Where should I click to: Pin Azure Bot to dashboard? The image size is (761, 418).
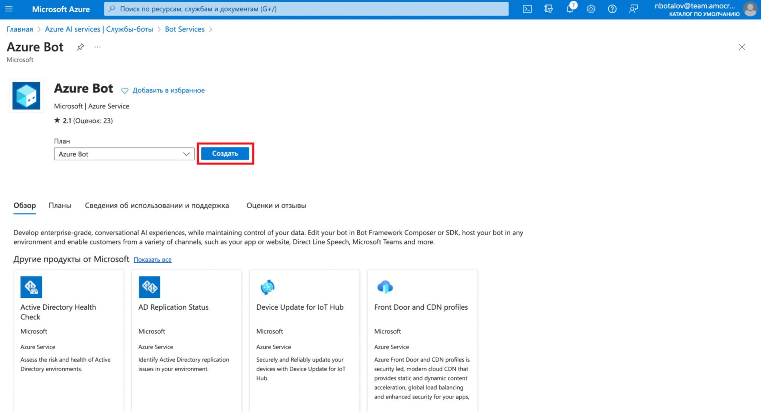pos(80,47)
